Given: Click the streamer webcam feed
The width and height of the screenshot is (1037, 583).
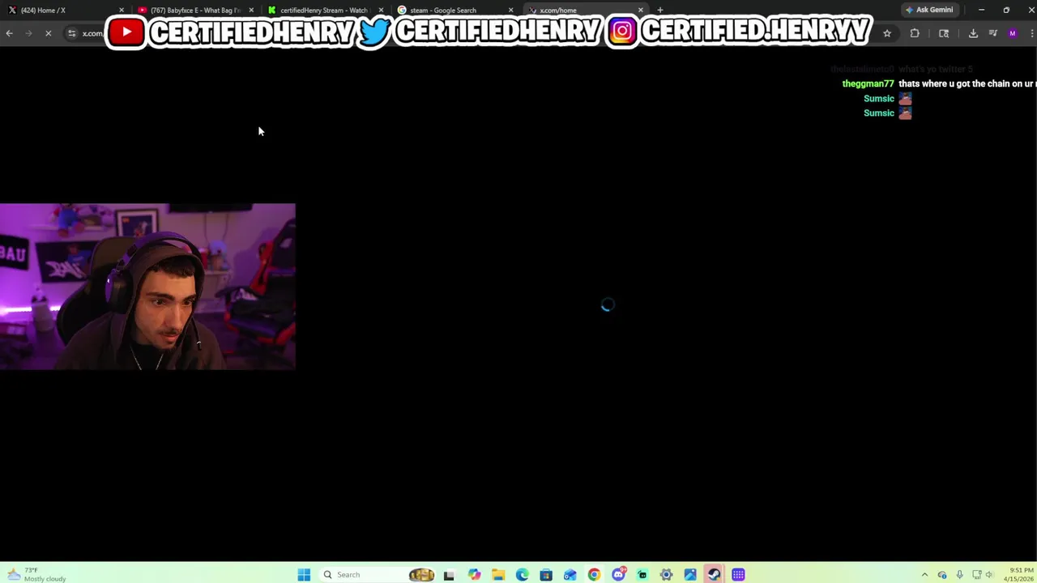Looking at the screenshot, I should [147, 287].
